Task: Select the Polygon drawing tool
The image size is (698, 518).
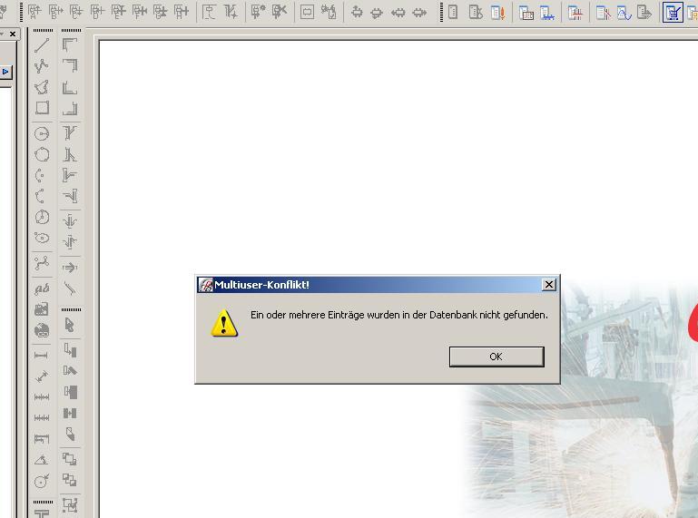Action: [42, 87]
